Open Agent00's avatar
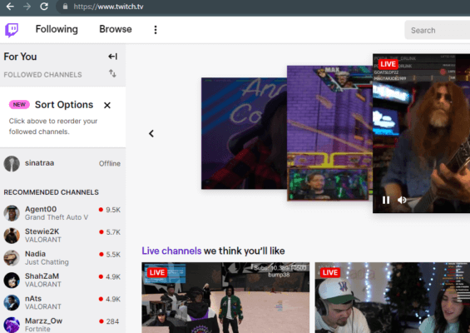The image size is (470, 333). pyautogui.click(x=12, y=213)
